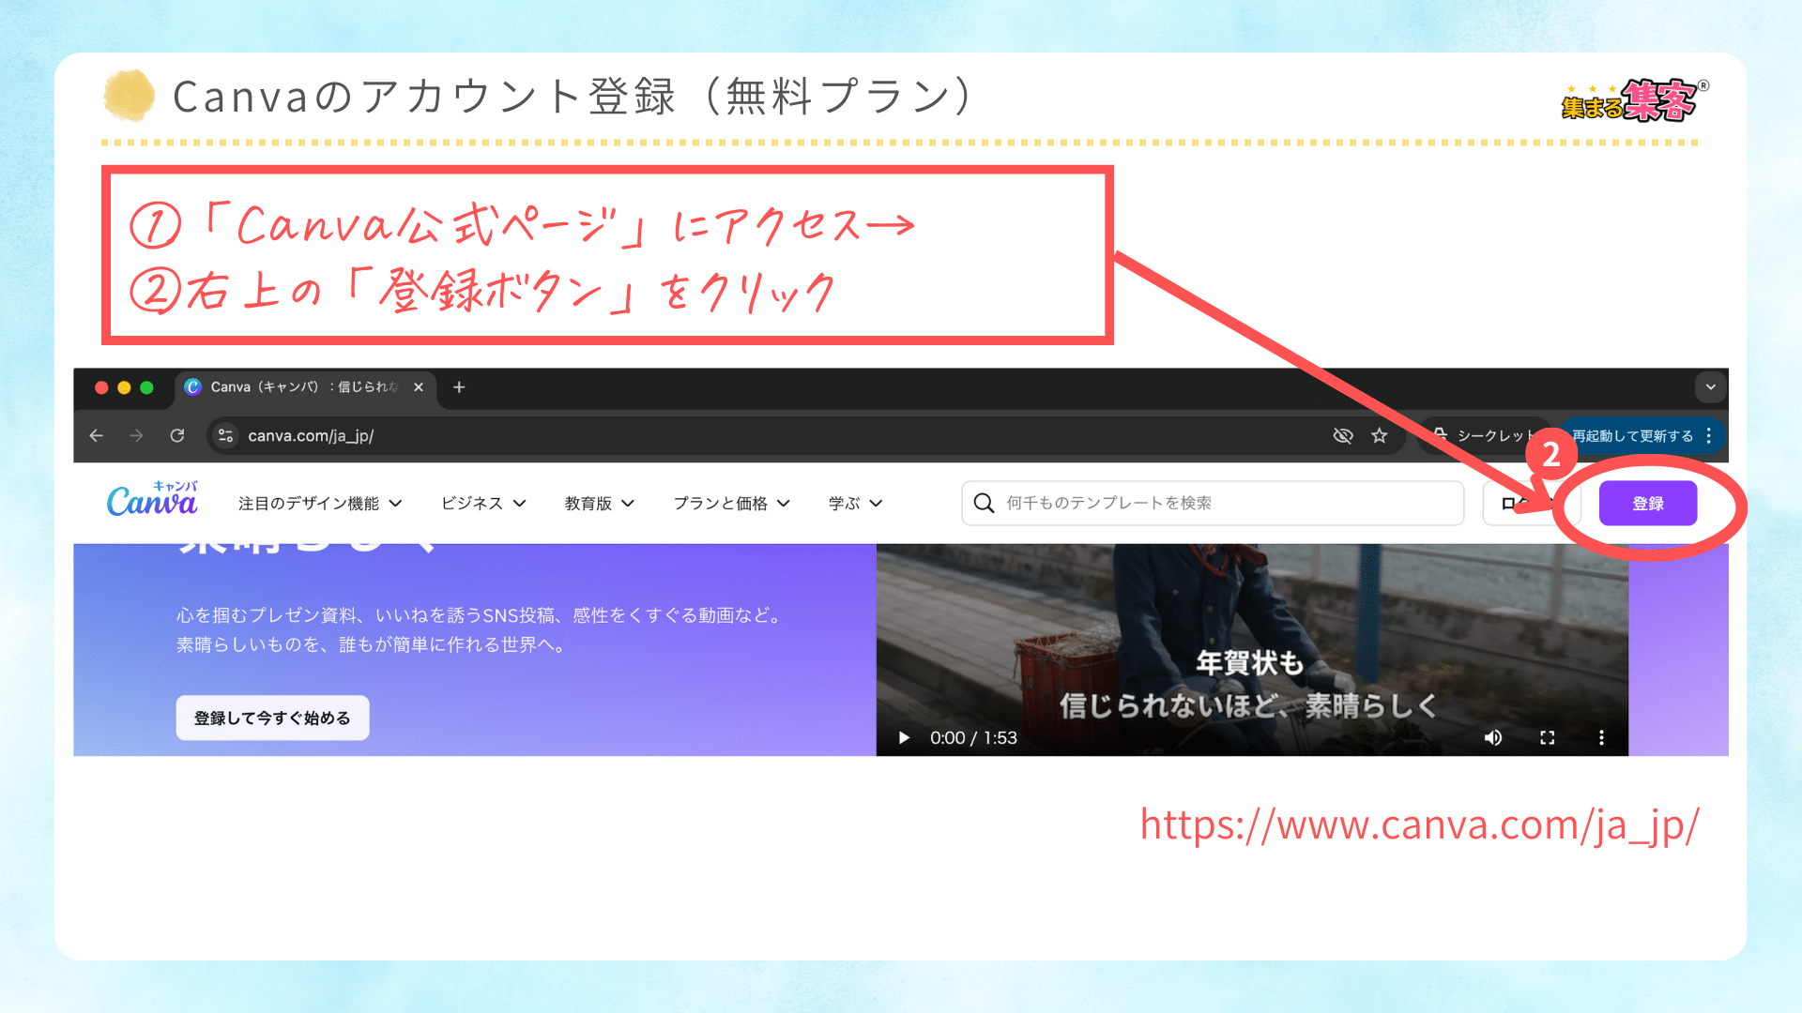Expand the 学ぶ menu
Screen dimensions: 1802x1013
tap(855, 504)
